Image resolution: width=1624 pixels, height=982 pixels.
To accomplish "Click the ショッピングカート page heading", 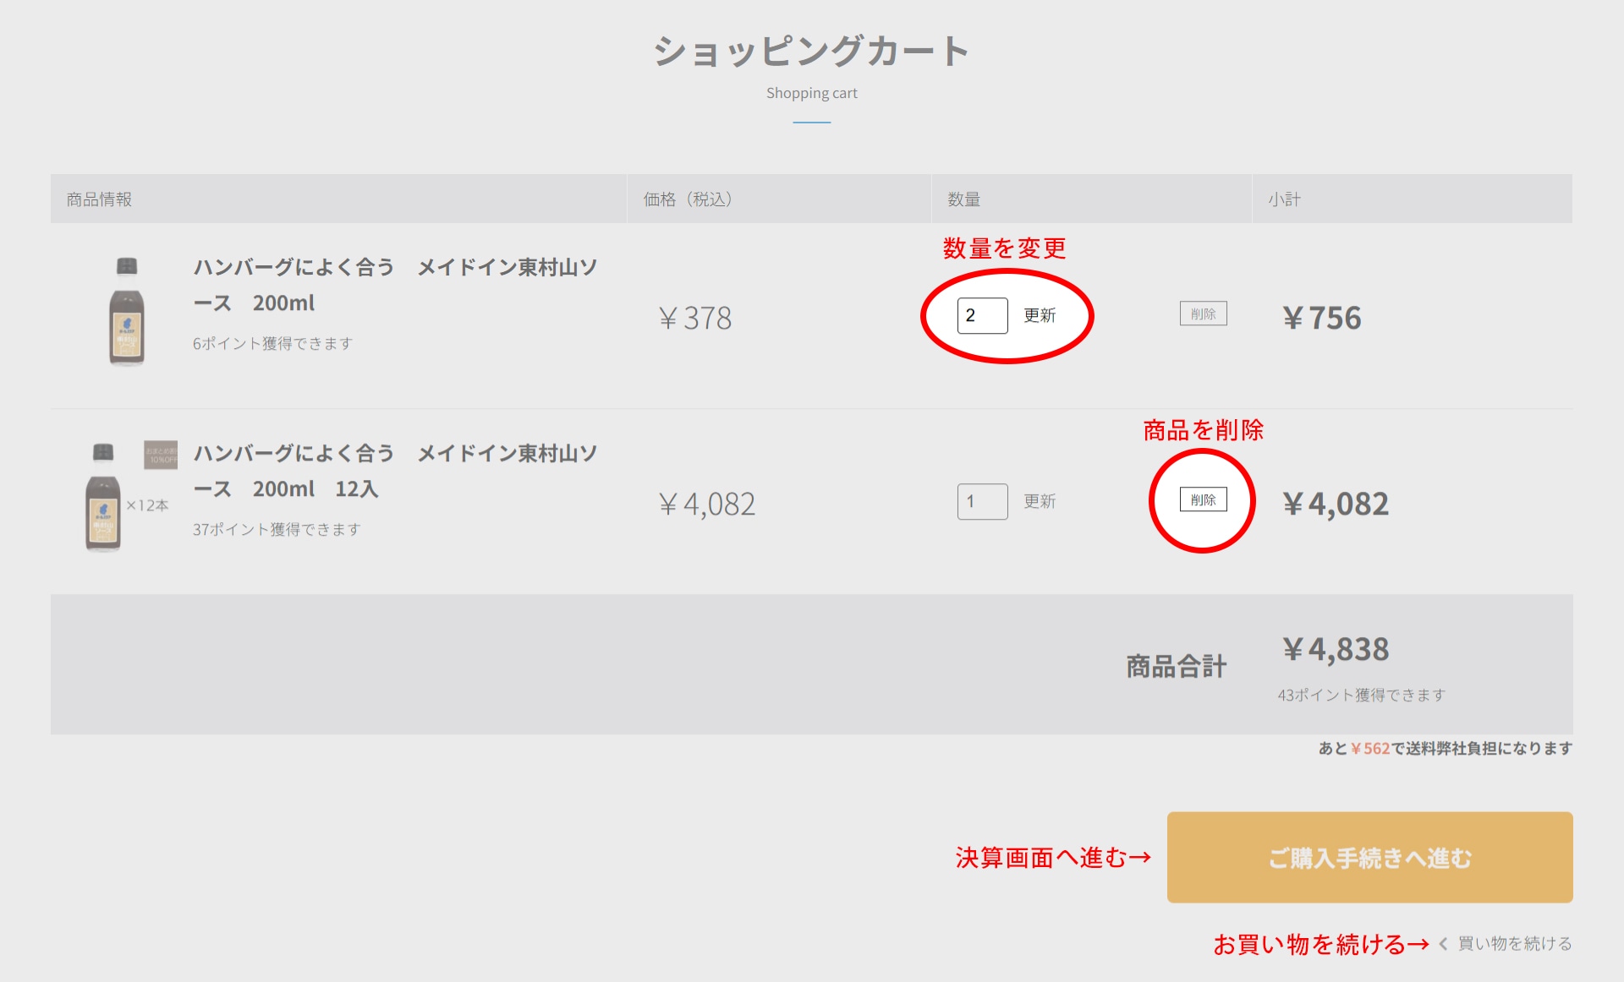I will pos(811,51).
